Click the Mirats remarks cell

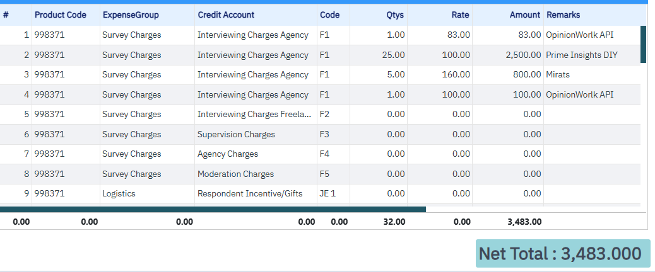point(592,75)
